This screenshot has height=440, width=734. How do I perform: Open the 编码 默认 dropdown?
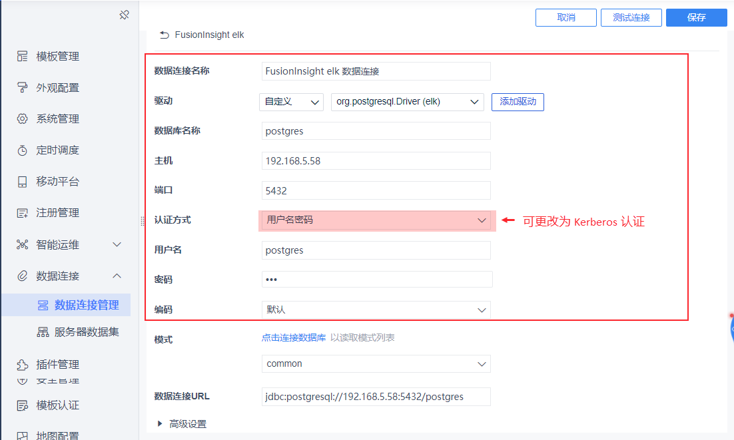(376, 310)
